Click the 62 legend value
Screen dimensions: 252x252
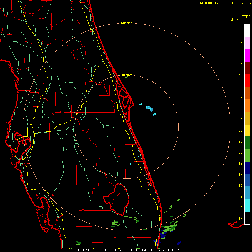241,42
